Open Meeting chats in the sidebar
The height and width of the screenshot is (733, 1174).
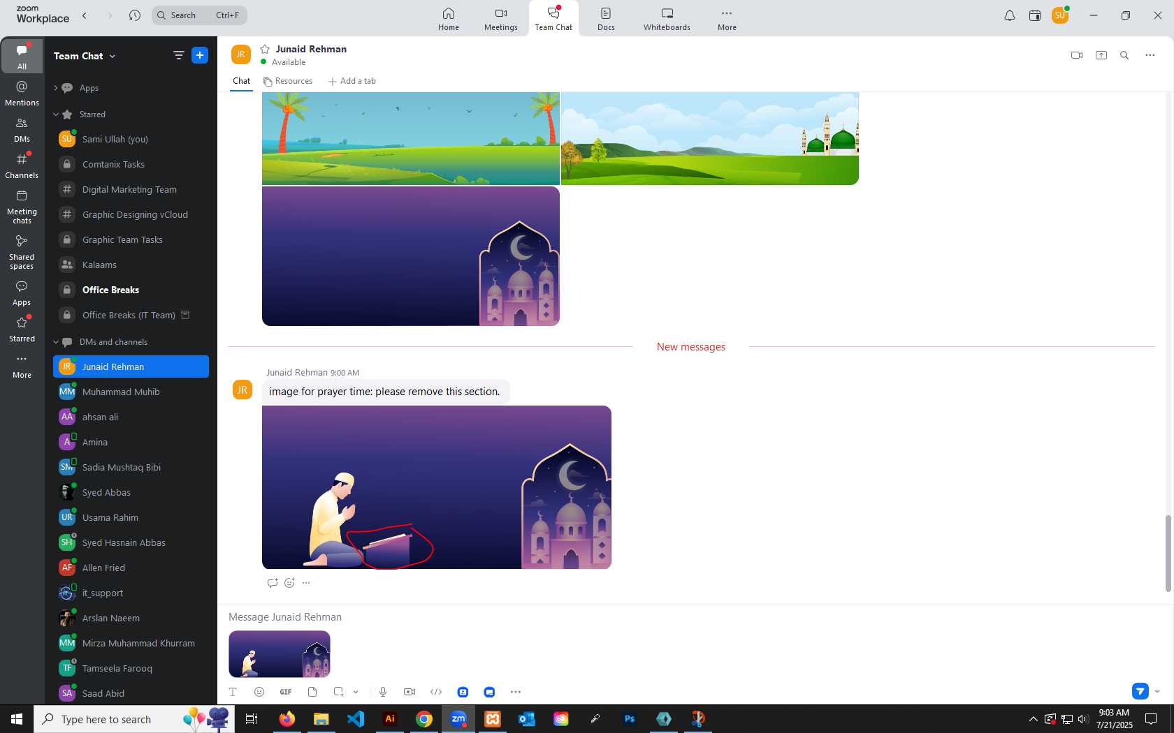22,207
